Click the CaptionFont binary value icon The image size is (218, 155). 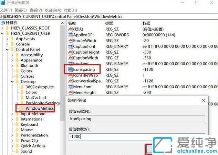point(70,46)
